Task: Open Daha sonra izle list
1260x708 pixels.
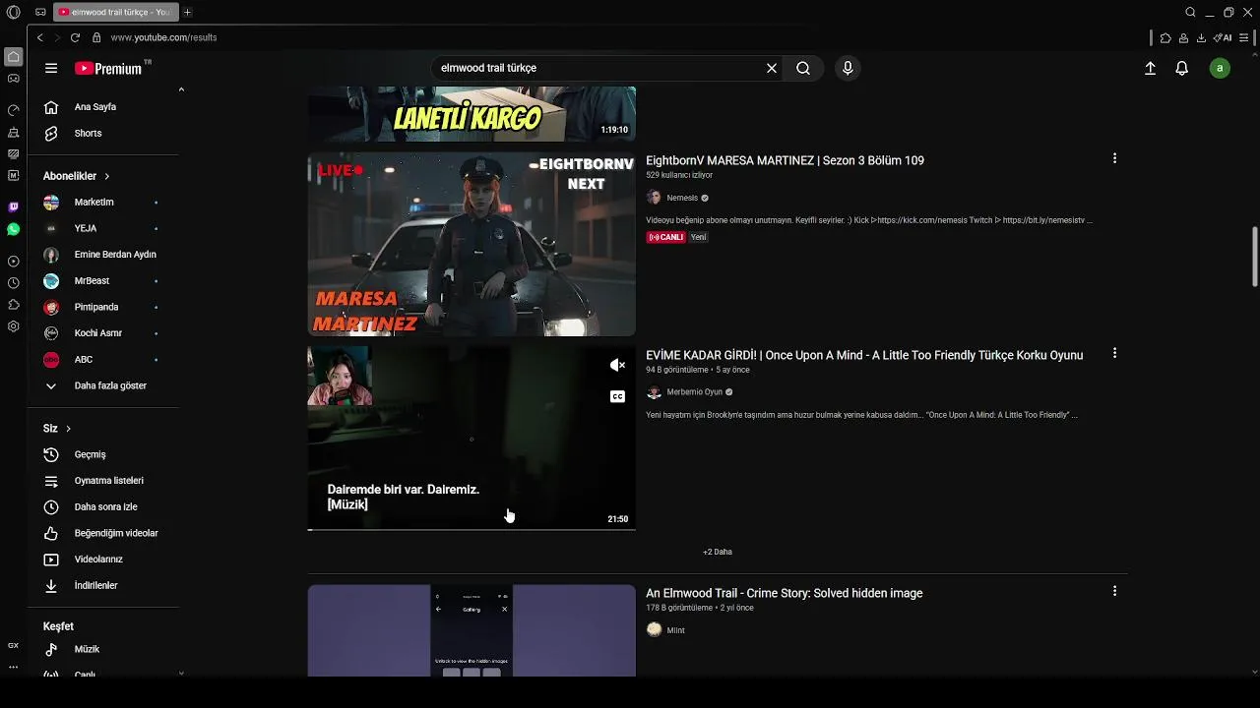Action: (x=103, y=507)
